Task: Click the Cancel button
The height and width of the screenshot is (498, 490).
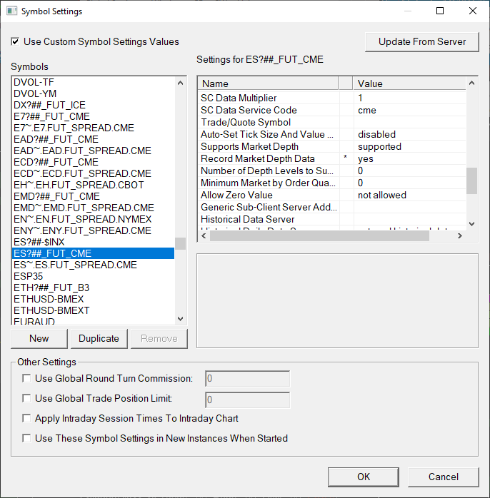Action: (x=444, y=477)
